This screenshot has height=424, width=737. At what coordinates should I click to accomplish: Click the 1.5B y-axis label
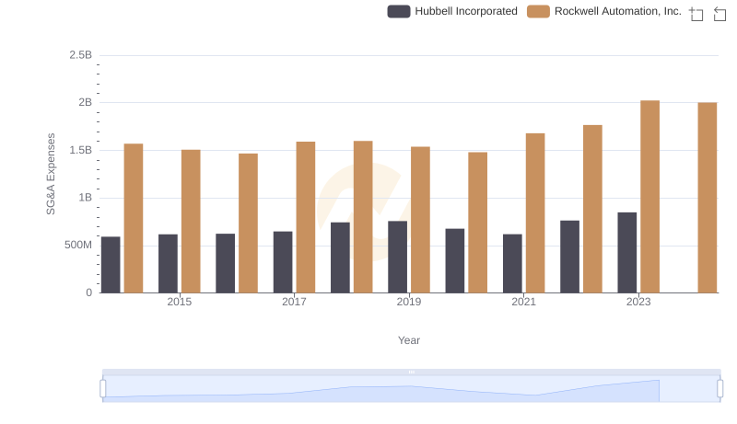point(81,150)
